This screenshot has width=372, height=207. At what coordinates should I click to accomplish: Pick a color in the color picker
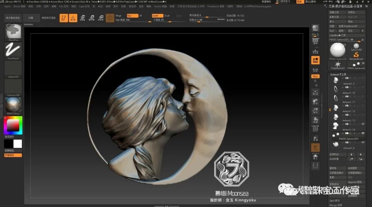13,125
